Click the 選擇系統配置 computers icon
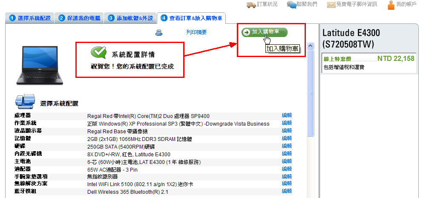 point(25,101)
